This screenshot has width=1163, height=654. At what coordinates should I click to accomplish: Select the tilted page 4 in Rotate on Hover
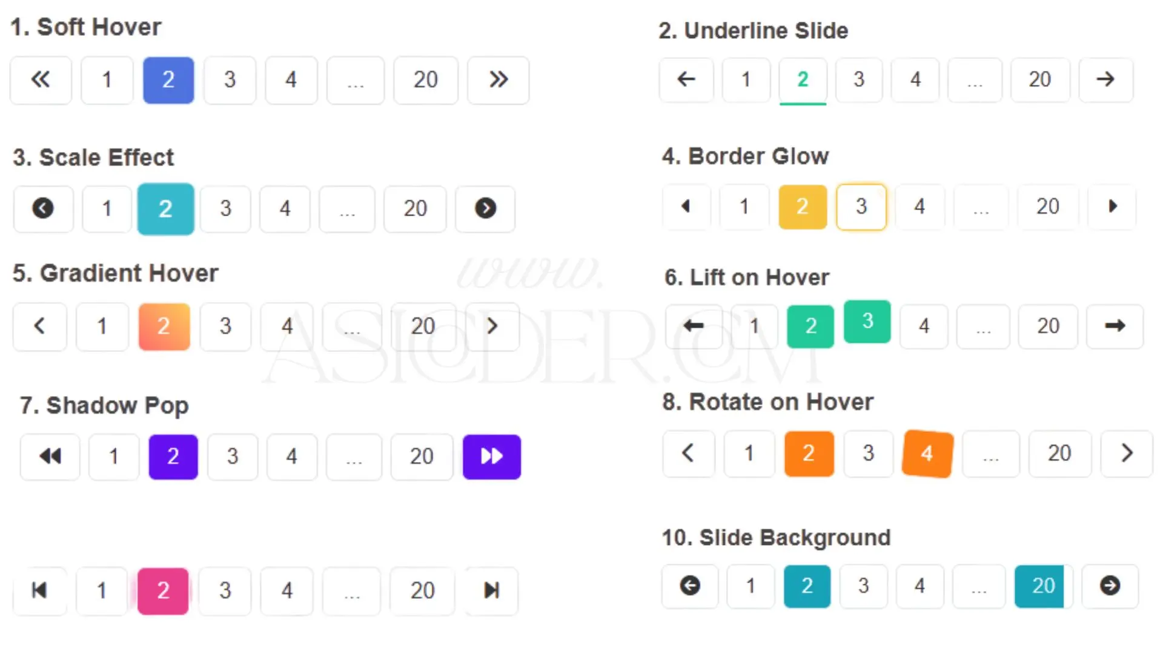(927, 454)
